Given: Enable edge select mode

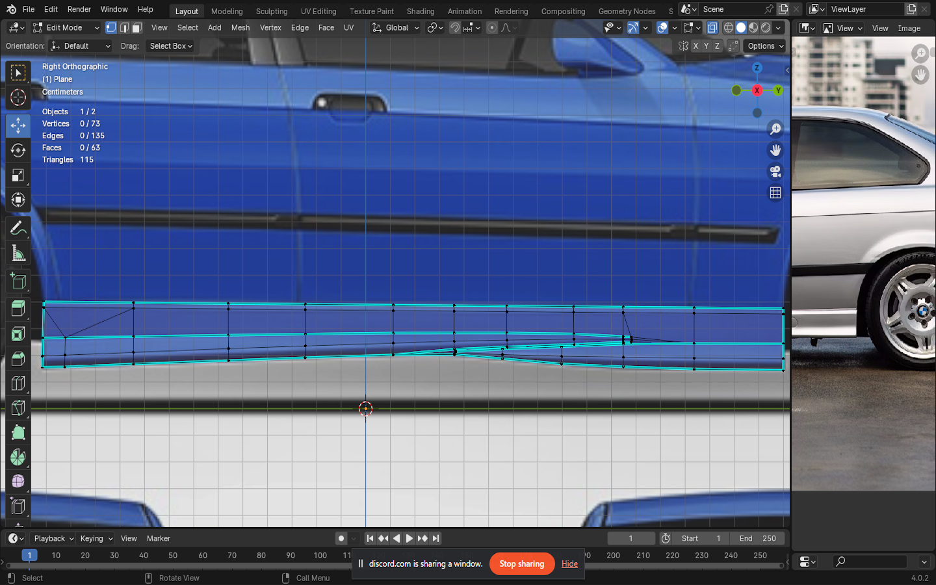Looking at the screenshot, I should pyautogui.click(x=124, y=28).
